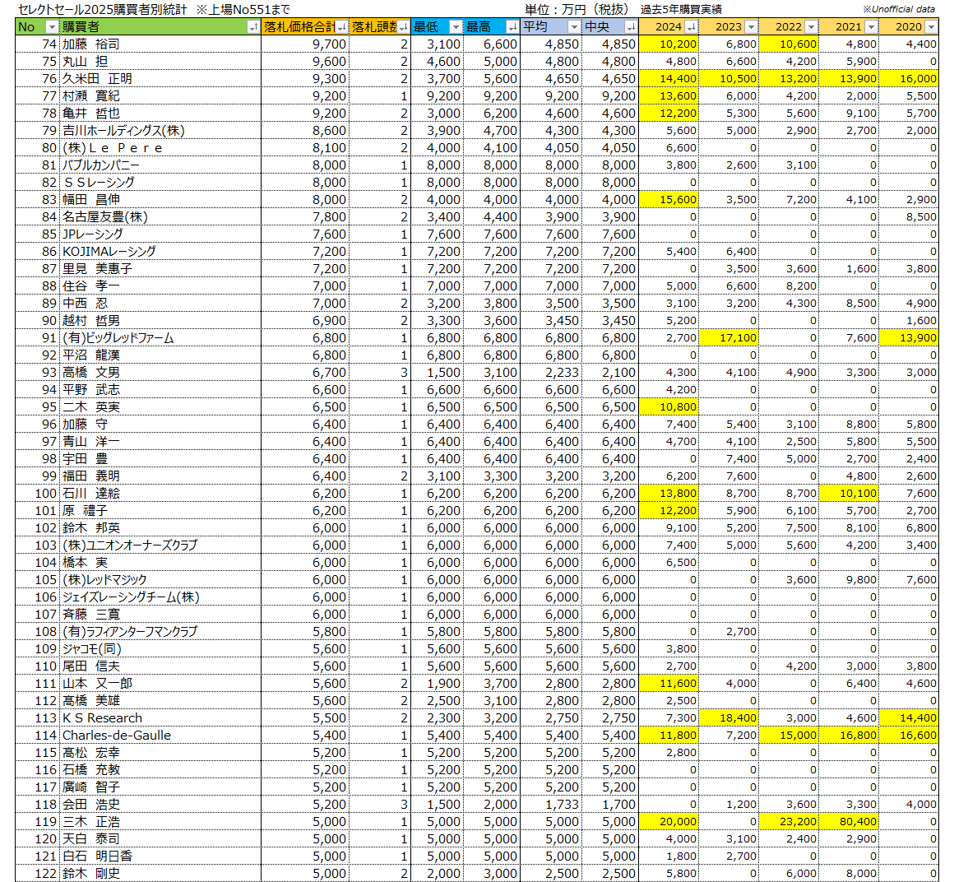The image size is (954, 882).
Task: Select the highlighted 23,200 cell
Action: (x=789, y=822)
